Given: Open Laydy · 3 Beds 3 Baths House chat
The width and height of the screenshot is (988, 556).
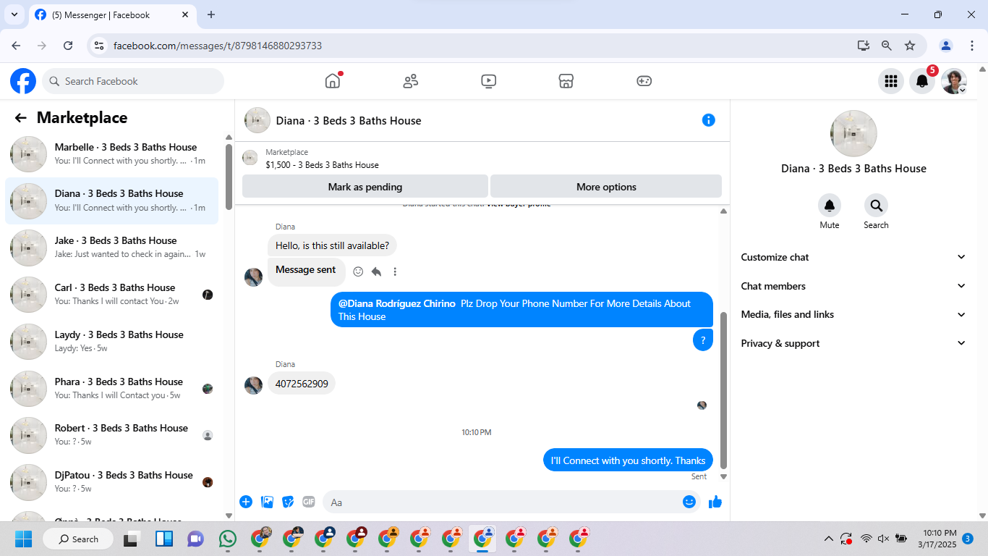Looking at the screenshot, I should (112, 342).
